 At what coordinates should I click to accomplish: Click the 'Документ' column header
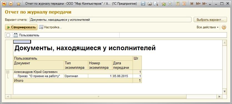point(39,65)
